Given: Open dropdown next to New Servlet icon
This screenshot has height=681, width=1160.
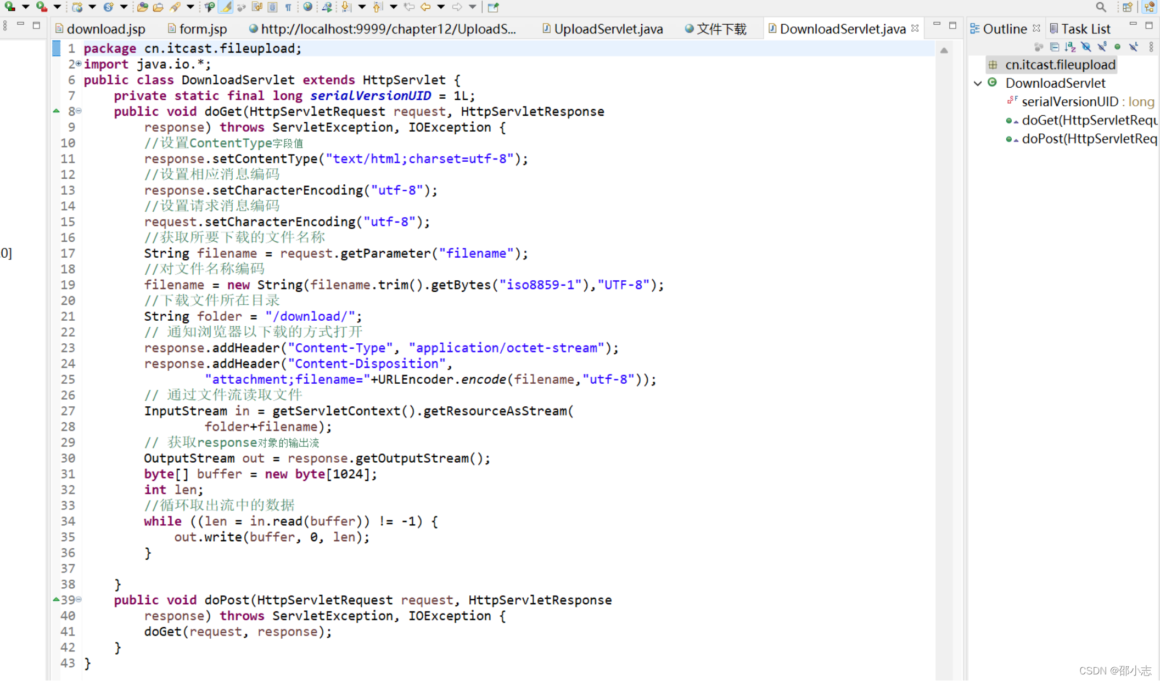Looking at the screenshot, I should 124,7.
